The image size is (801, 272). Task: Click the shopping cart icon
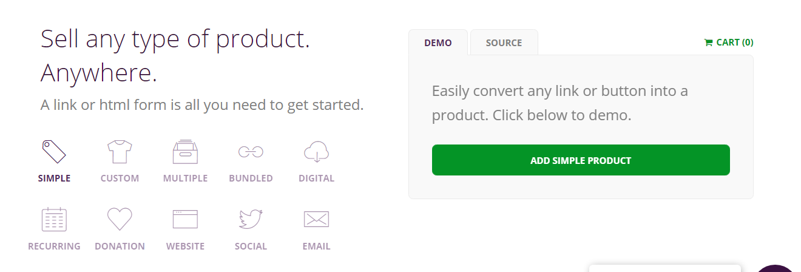708,42
